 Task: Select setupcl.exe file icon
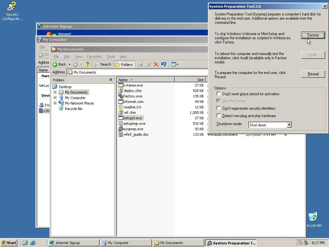tap(121, 118)
